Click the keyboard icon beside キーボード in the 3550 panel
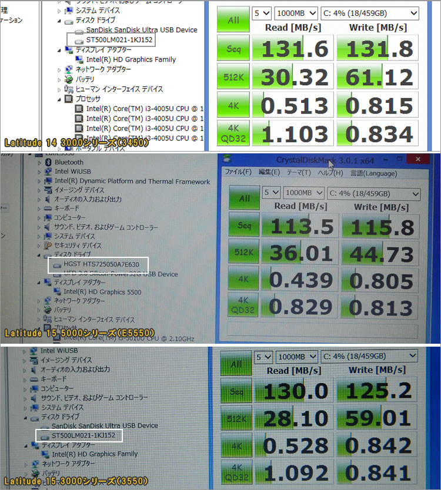 click(34, 380)
